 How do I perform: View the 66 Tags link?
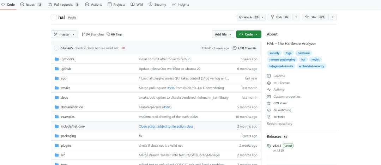point(114,34)
